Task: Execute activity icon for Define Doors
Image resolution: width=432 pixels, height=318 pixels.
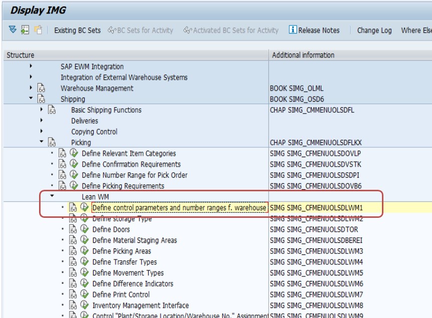Action: pyautogui.click(x=84, y=229)
